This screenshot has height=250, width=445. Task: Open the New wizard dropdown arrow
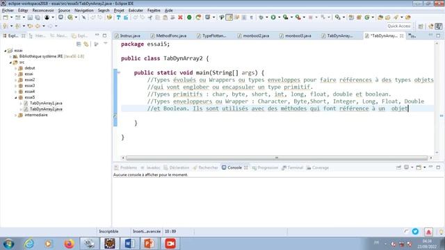11,17
